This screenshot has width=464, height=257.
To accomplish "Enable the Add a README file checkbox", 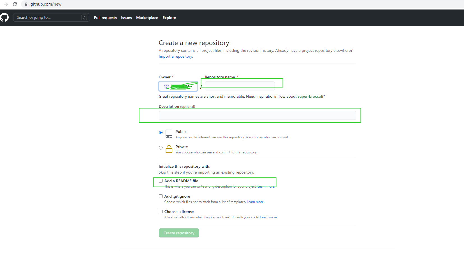I will coord(161,181).
